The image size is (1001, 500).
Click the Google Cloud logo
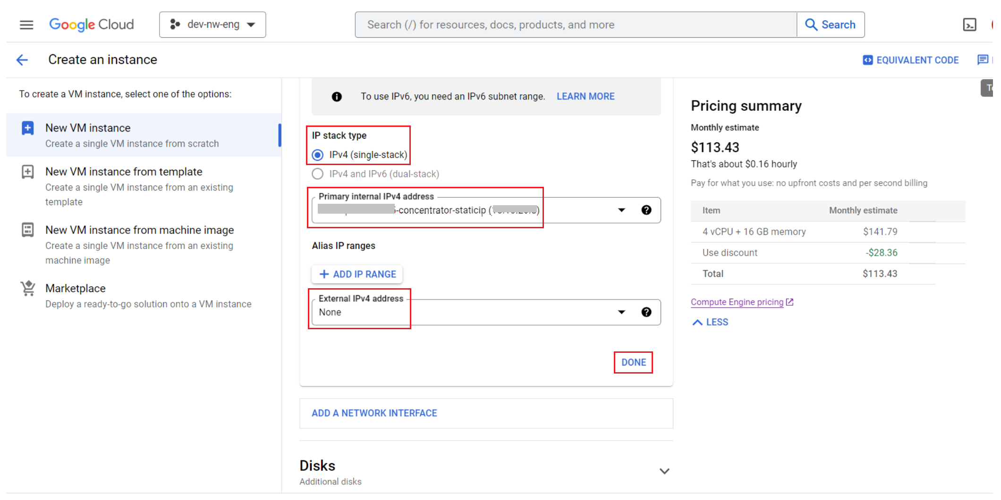point(92,25)
